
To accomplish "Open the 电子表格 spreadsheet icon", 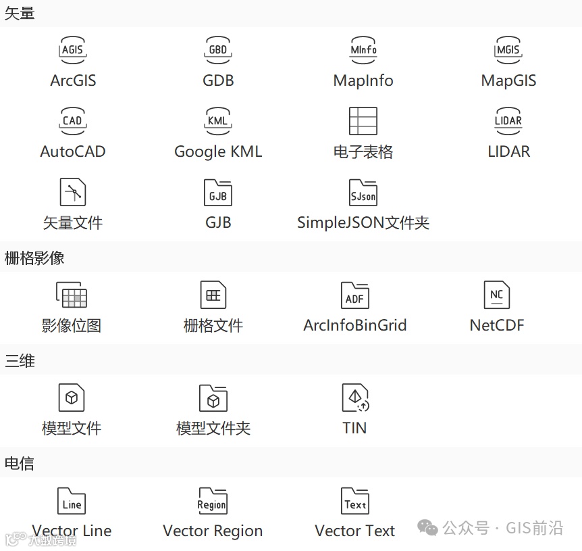I will point(363,121).
